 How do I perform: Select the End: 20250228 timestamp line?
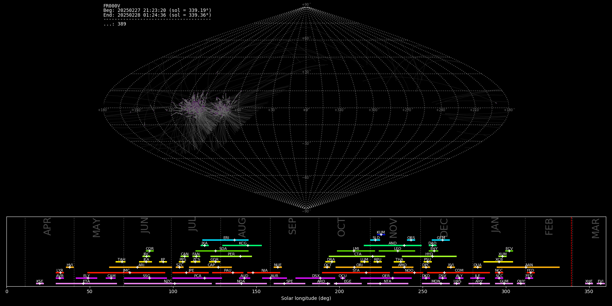click(x=157, y=15)
